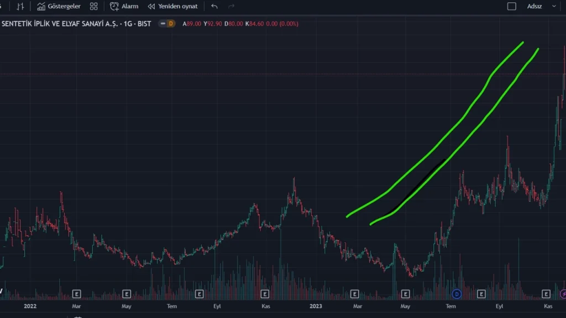The image size is (566, 318).
Task: Click the redo arrow icon
Action: click(x=230, y=7)
